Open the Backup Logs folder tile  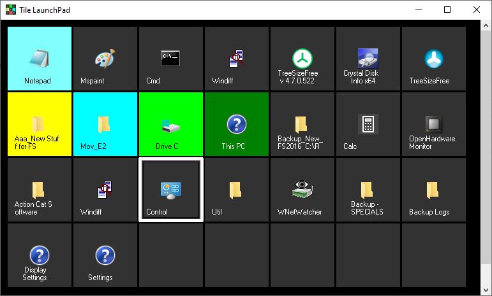[433, 190]
